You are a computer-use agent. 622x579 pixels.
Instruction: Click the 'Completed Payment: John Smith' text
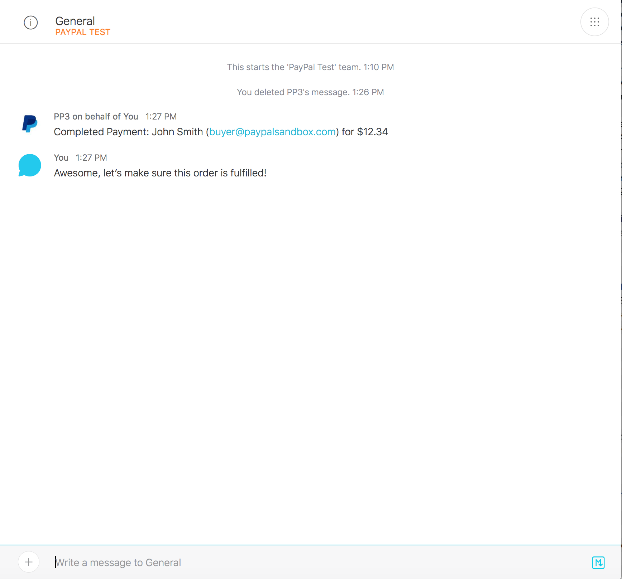(x=128, y=132)
